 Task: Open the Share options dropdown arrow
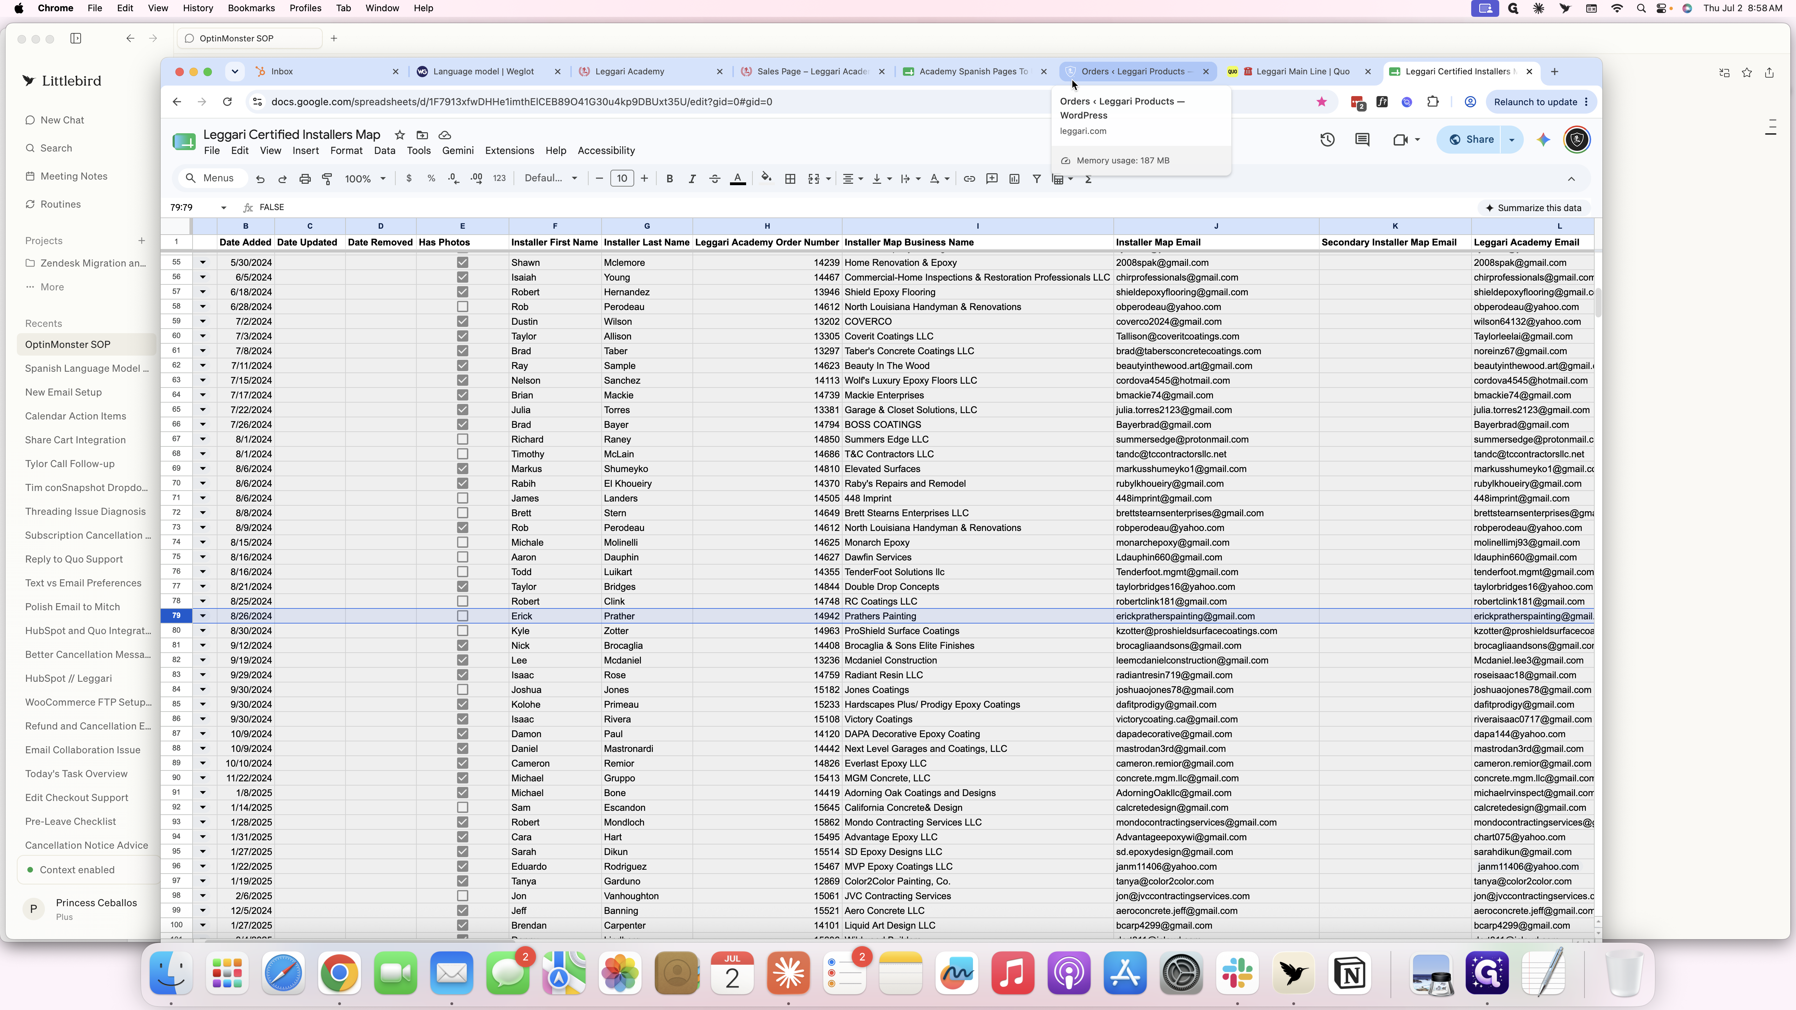1512,140
